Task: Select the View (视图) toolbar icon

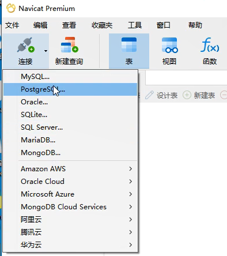Action: 169,45
